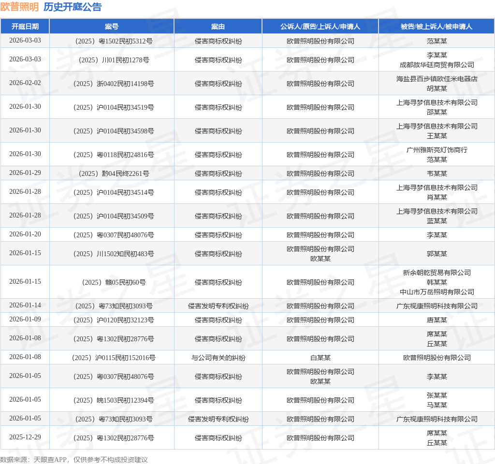Select the 被告/被上诉人/被申请人 column header

[x=437, y=27]
